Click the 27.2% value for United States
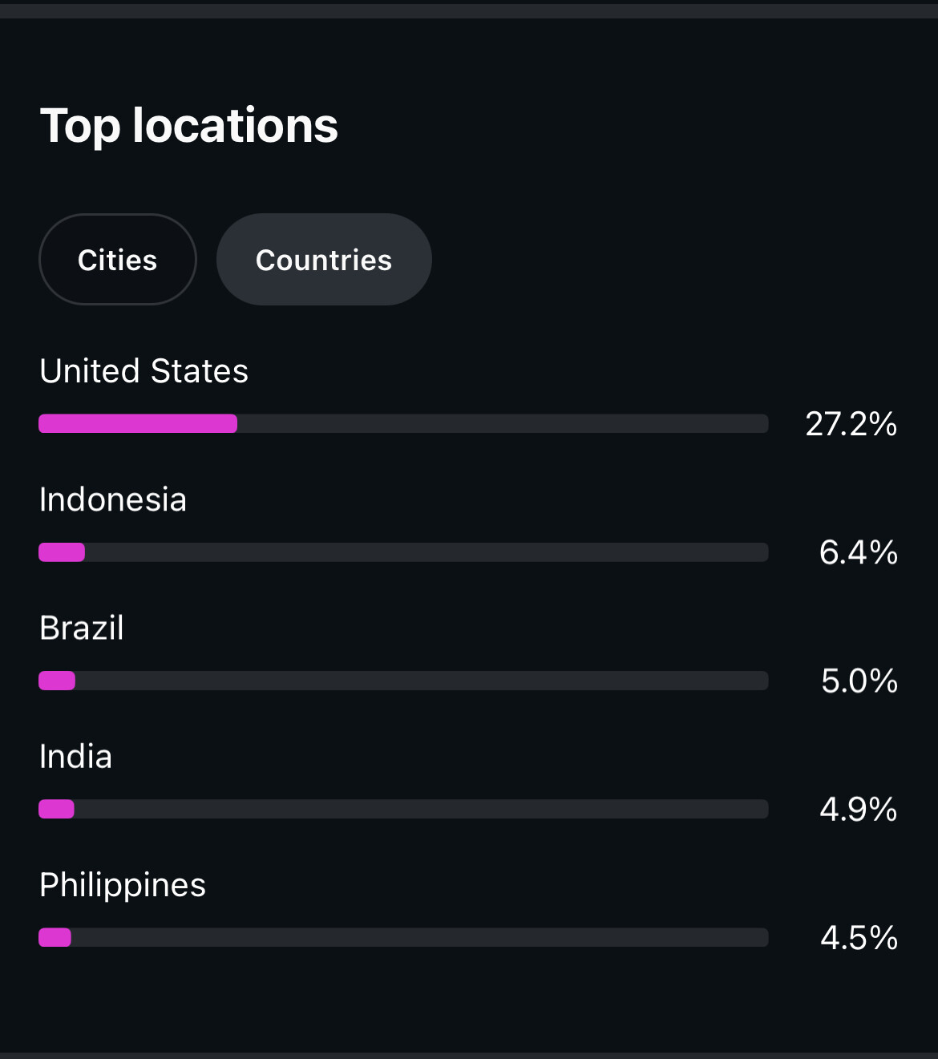Viewport: 938px width, 1059px height. click(x=851, y=424)
